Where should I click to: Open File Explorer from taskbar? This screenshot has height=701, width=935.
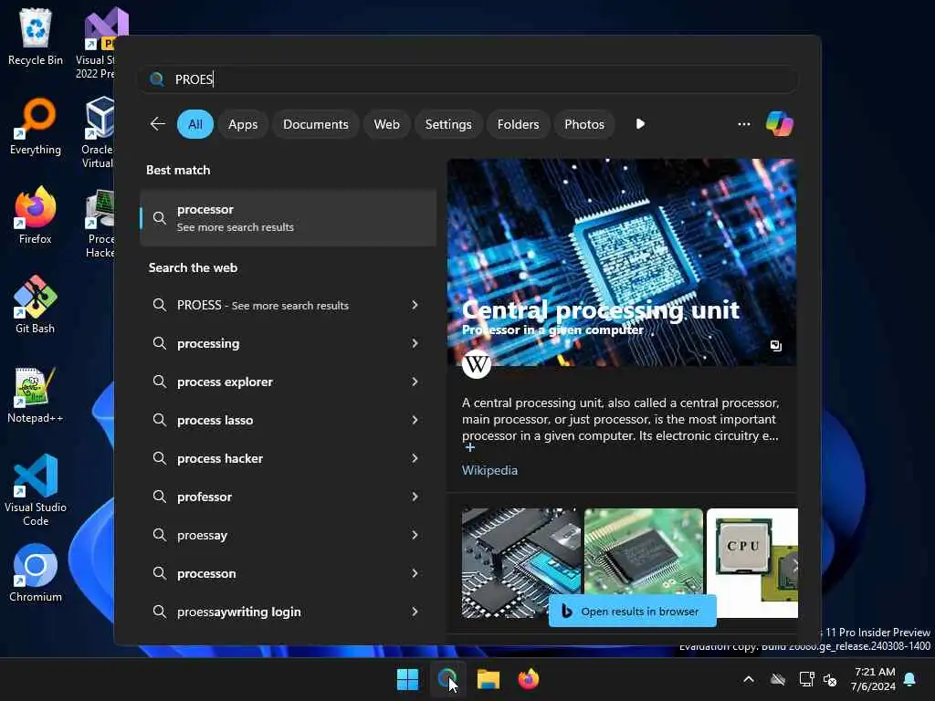(488, 679)
